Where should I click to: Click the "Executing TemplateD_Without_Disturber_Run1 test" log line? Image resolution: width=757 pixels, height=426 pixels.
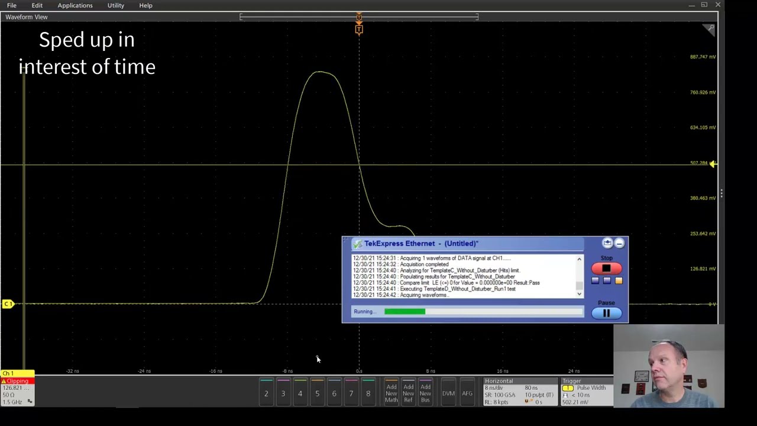pyautogui.click(x=458, y=289)
